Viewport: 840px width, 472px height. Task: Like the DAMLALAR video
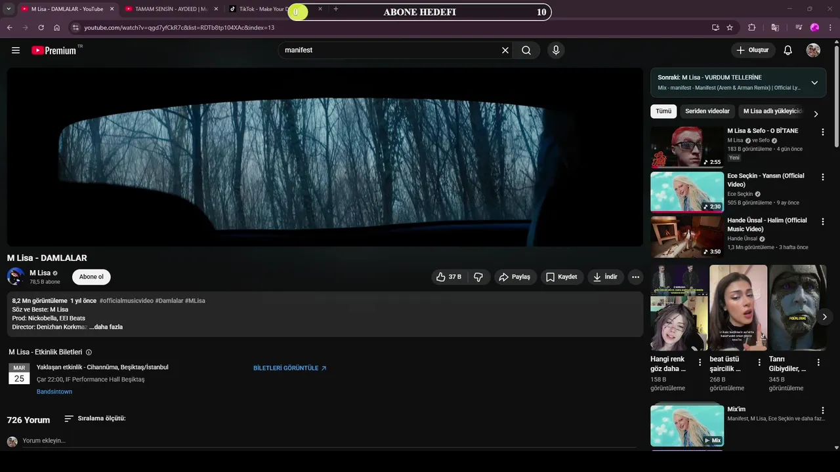coord(449,277)
